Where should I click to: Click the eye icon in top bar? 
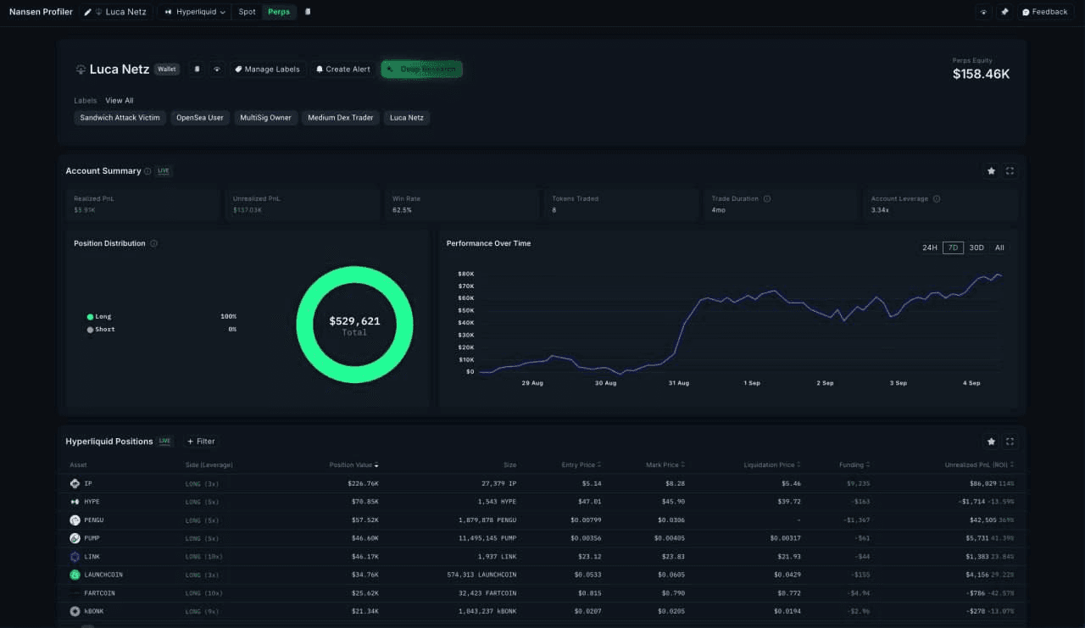point(983,12)
